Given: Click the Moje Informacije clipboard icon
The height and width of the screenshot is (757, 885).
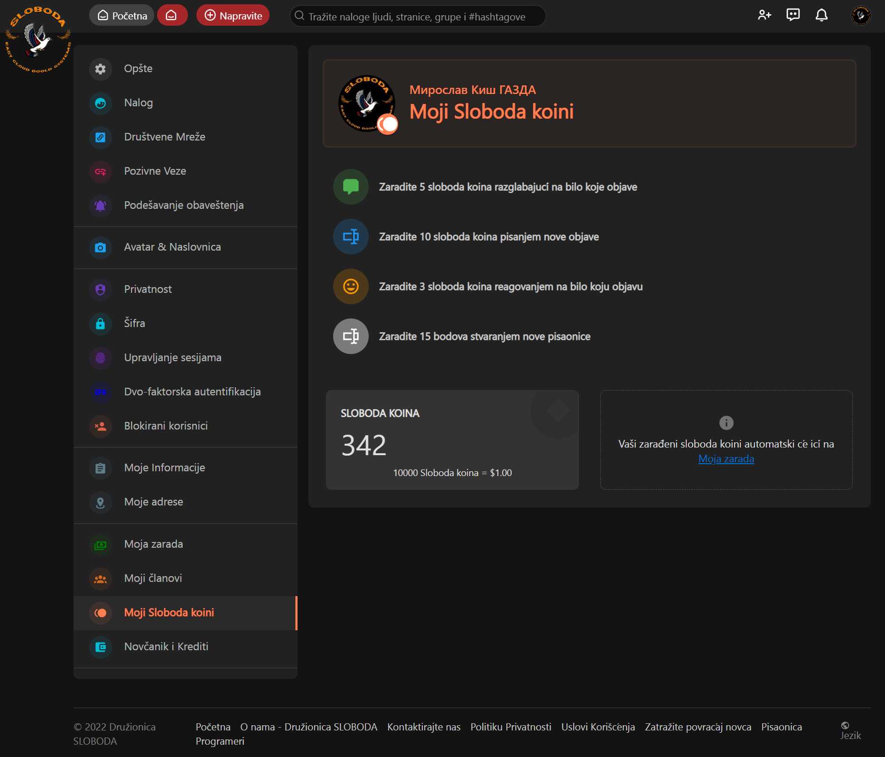Looking at the screenshot, I should (100, 468).
